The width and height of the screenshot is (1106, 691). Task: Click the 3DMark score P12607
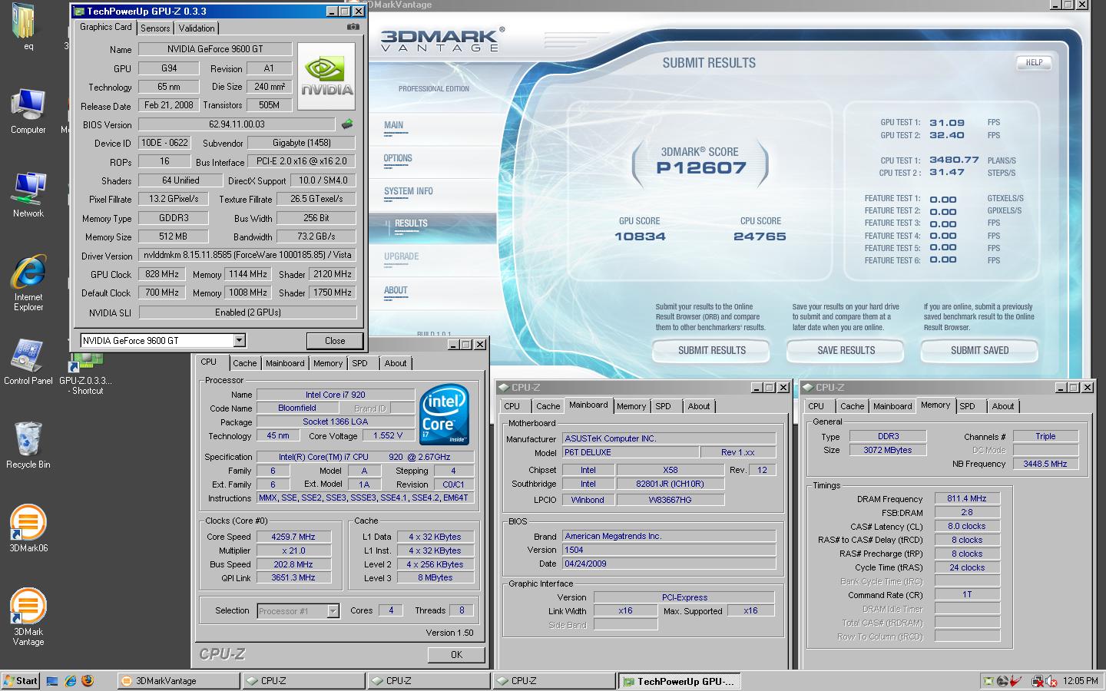(701, 168)
